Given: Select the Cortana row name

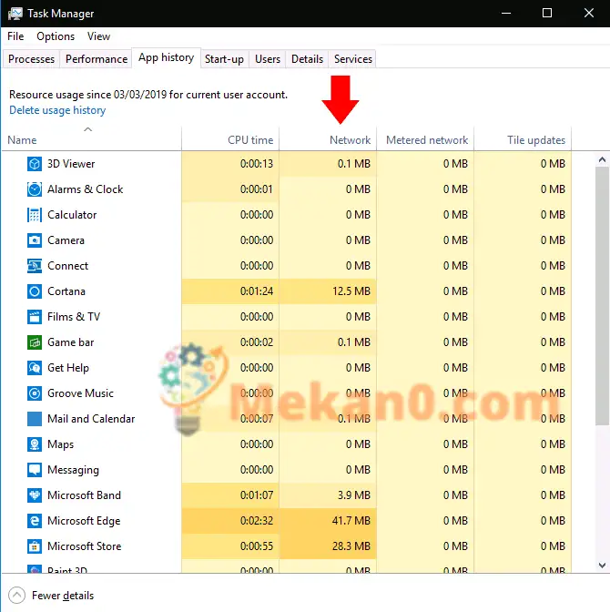Looking at the screenshot, I should [x=66, y=291].
